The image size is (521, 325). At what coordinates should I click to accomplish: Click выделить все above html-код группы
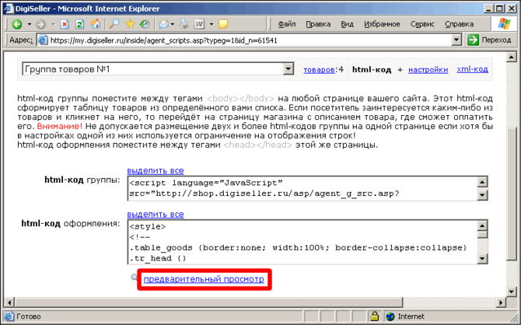coord(156,171)
